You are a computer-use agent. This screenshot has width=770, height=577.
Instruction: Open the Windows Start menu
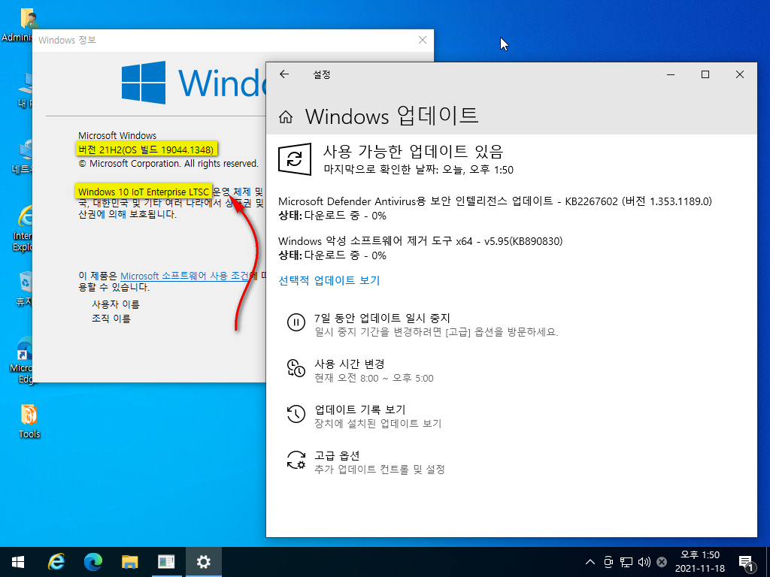(x=18, y=562)
